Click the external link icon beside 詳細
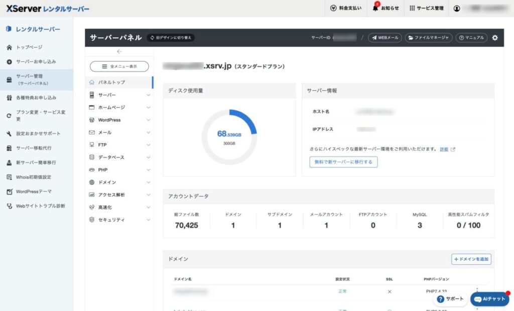Viewport: 514px width, 311px height. click(453, 149)
